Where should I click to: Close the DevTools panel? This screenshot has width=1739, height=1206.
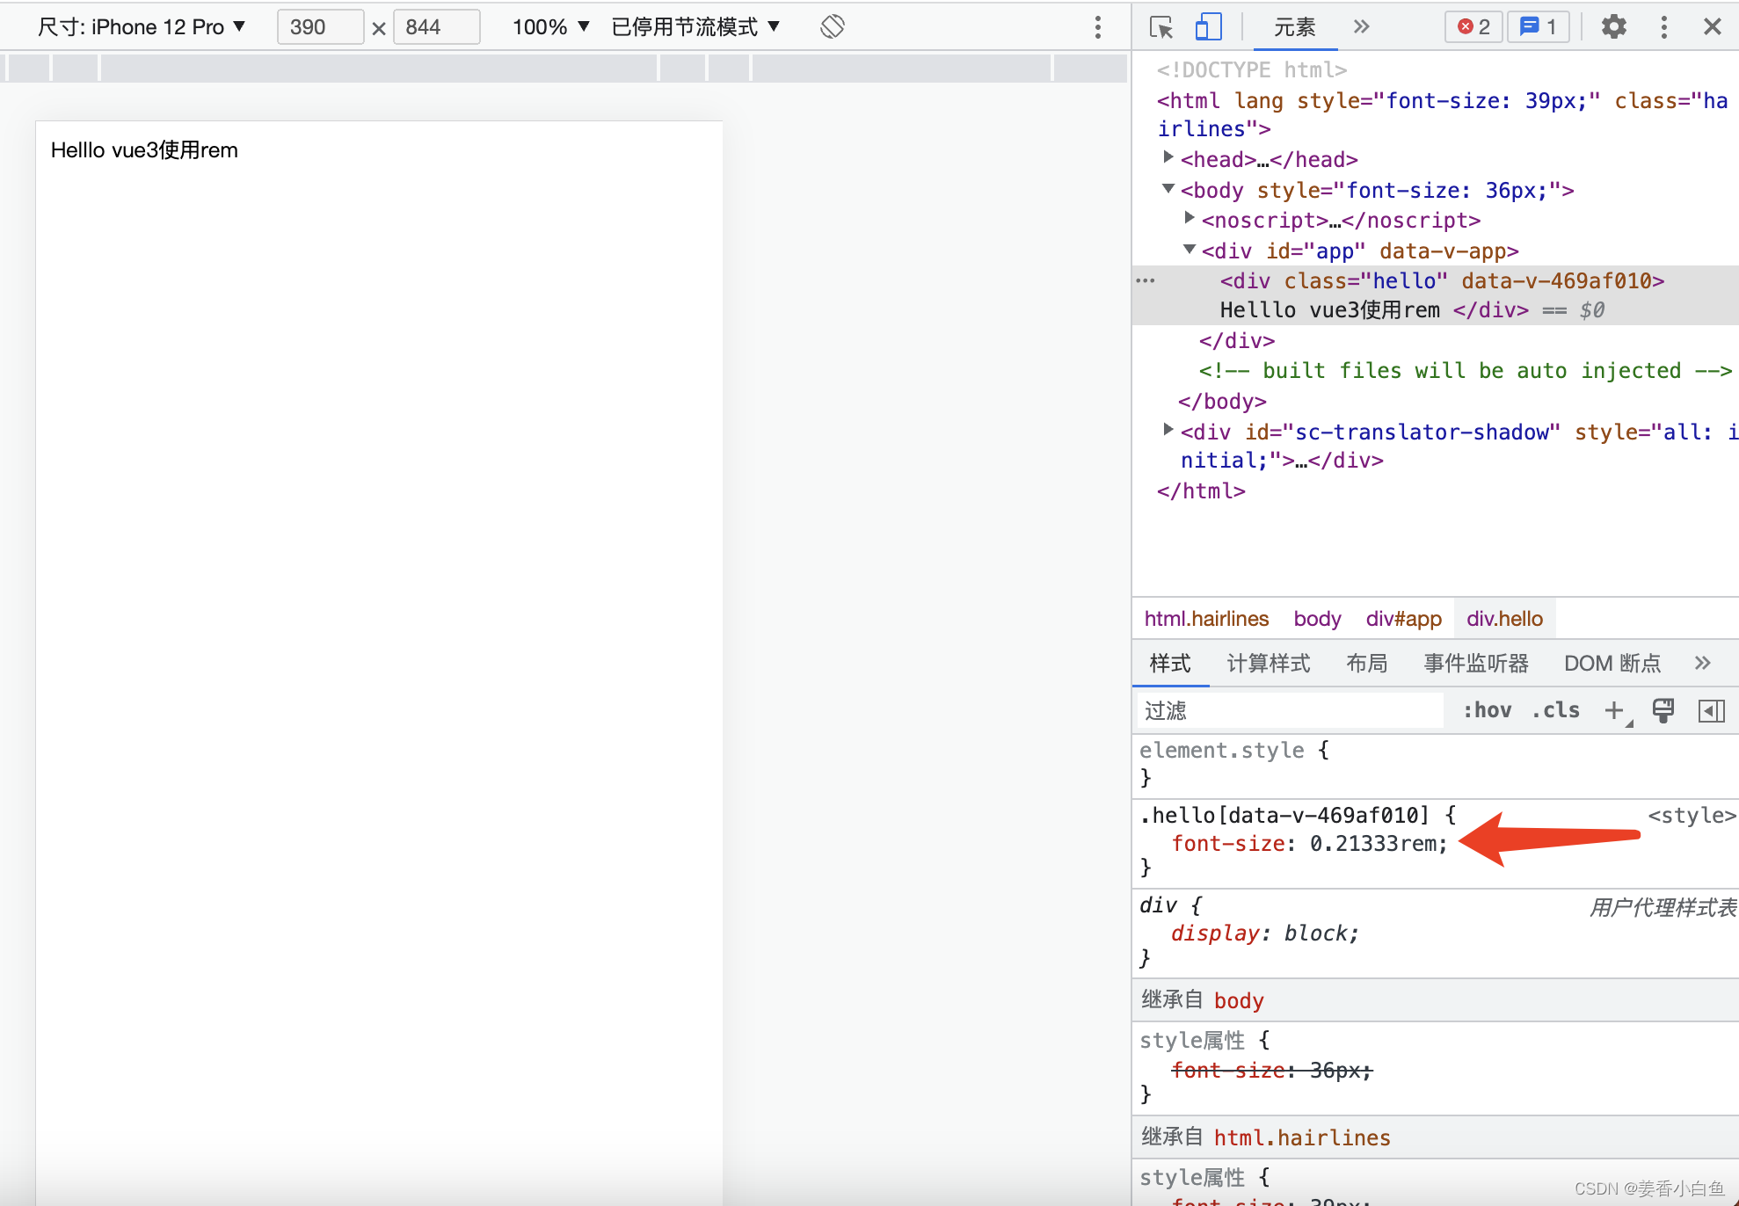(x=1712, y=27)
